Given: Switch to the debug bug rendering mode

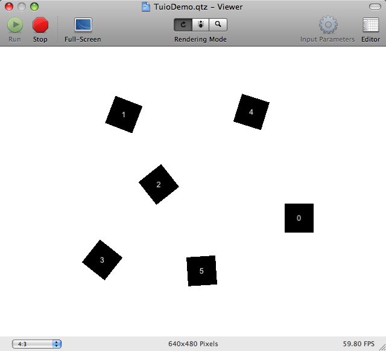Looking at the screenshot, I should [200, 25].
